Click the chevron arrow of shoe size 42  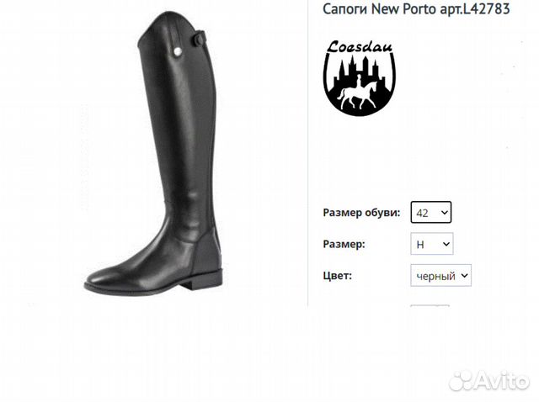coord(444,213)
